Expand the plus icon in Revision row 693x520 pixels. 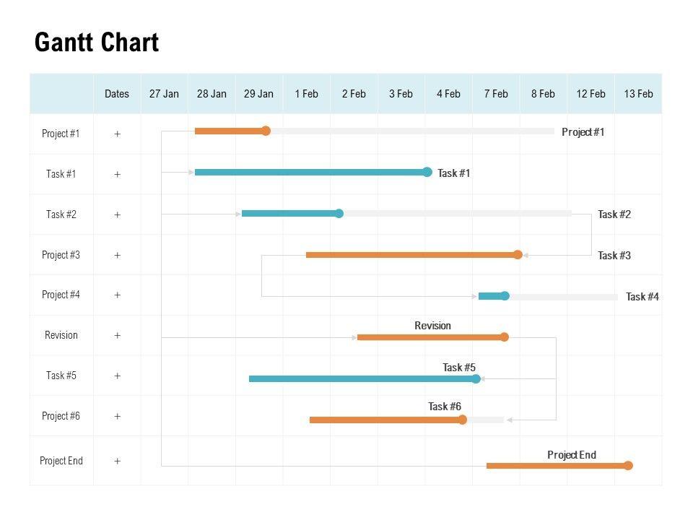click(x=117, y=335)
